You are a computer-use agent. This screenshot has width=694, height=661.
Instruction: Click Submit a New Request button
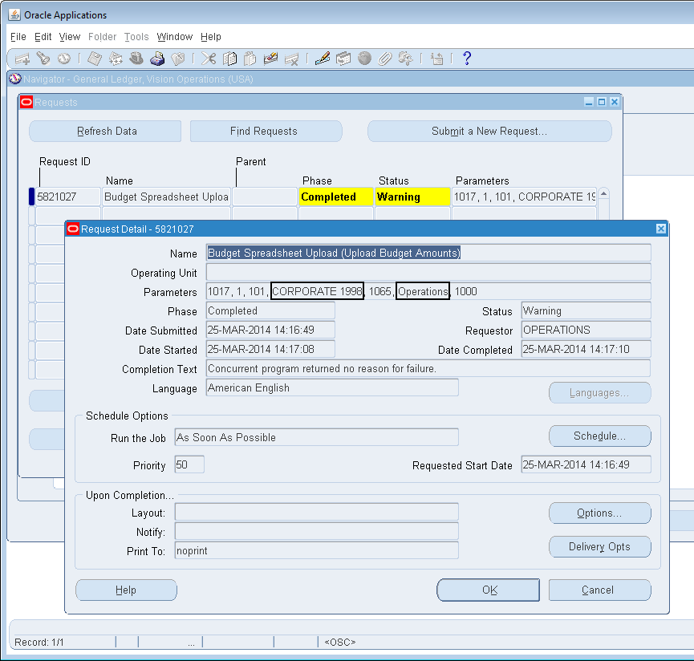[x=489, y=131]
